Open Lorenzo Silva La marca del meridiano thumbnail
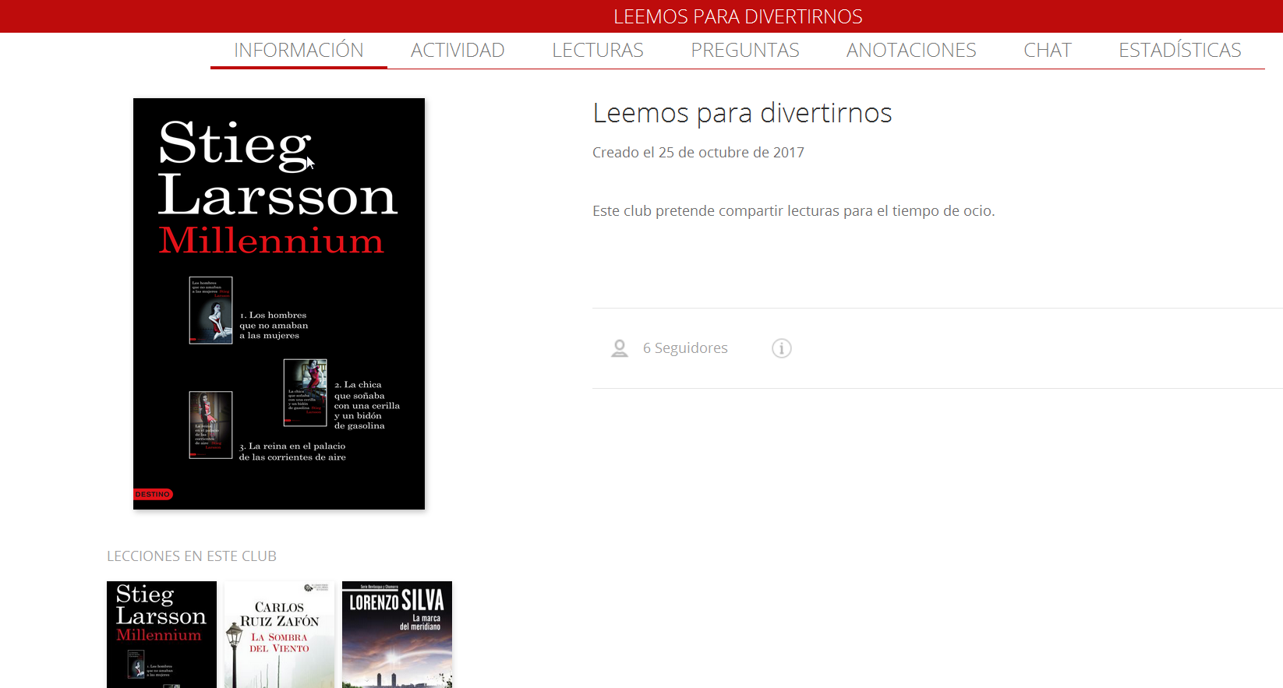The image size is (1283, 688). pyautogui.click(x=397, y=634)
